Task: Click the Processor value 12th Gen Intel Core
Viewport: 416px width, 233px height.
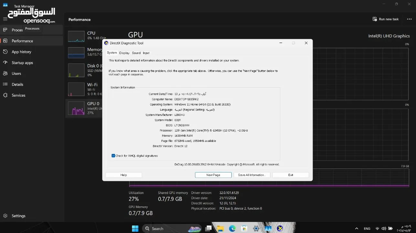Action: pos(211,130)
